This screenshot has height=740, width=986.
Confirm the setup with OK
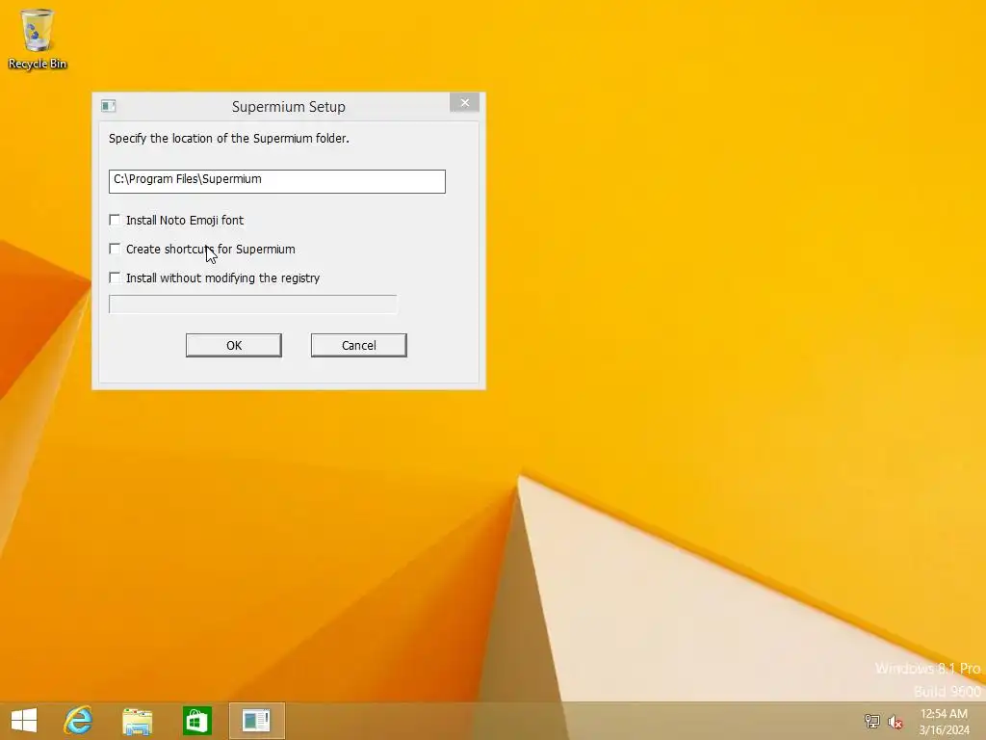coord(234,346)
